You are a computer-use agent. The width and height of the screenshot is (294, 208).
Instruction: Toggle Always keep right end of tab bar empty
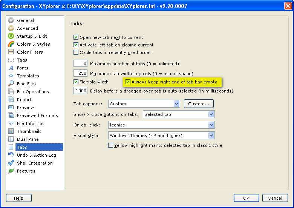128,82
